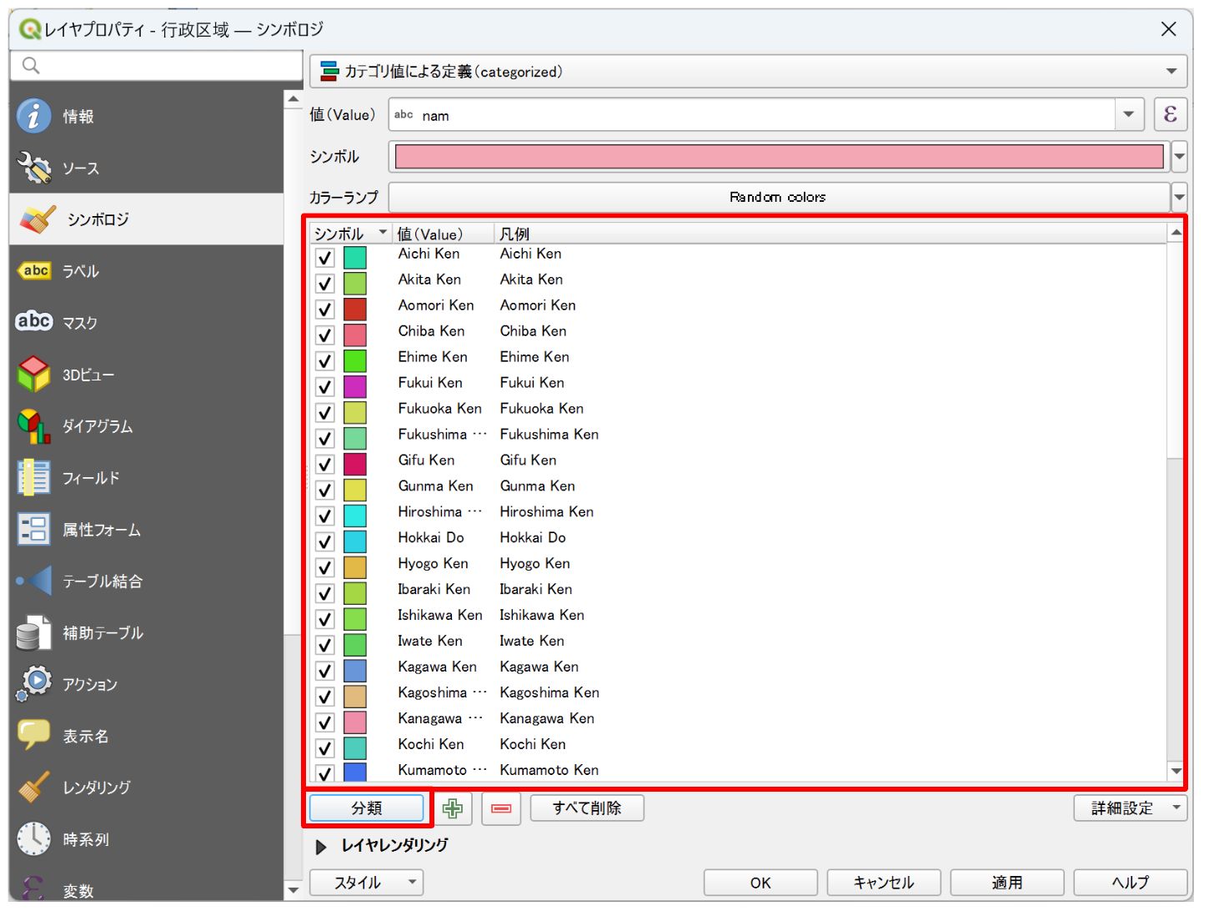Open the シンボル dropdown arrow
This screenshot has height=911, width=1209.
tap(1179, 156)
